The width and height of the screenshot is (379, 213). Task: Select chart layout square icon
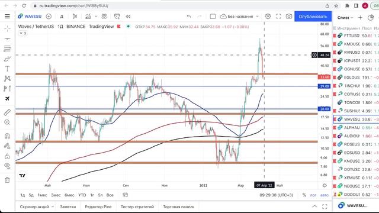click(213, 16)
